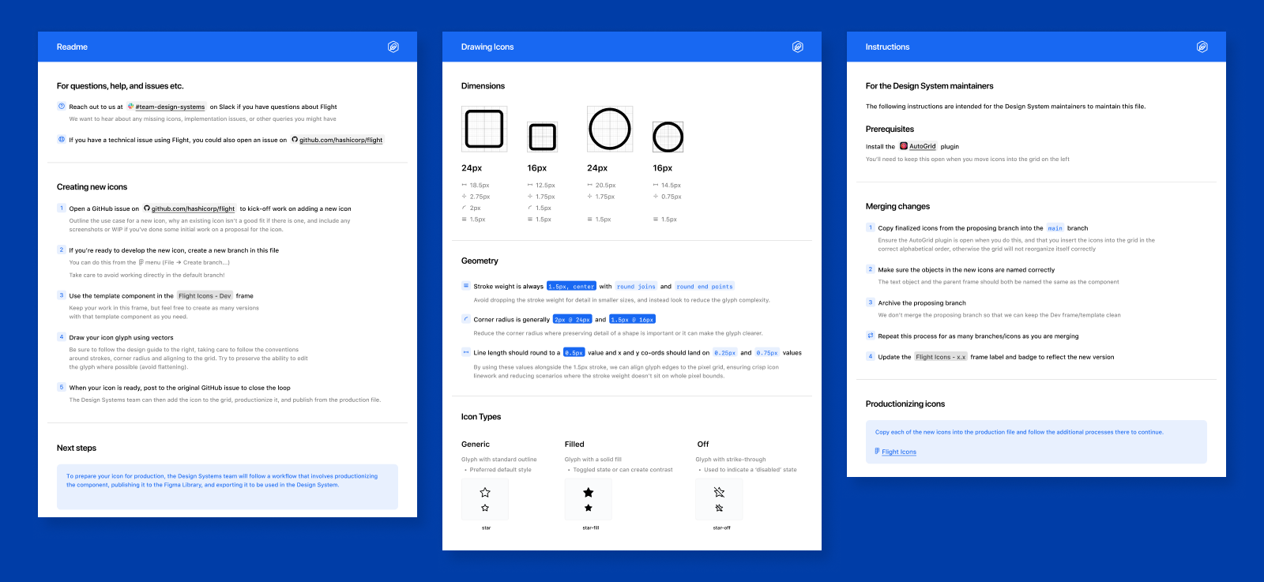
Task: Click step badge 3 beside 'Use the template component'
Action: pyautogui.click(x=62, y=295)
